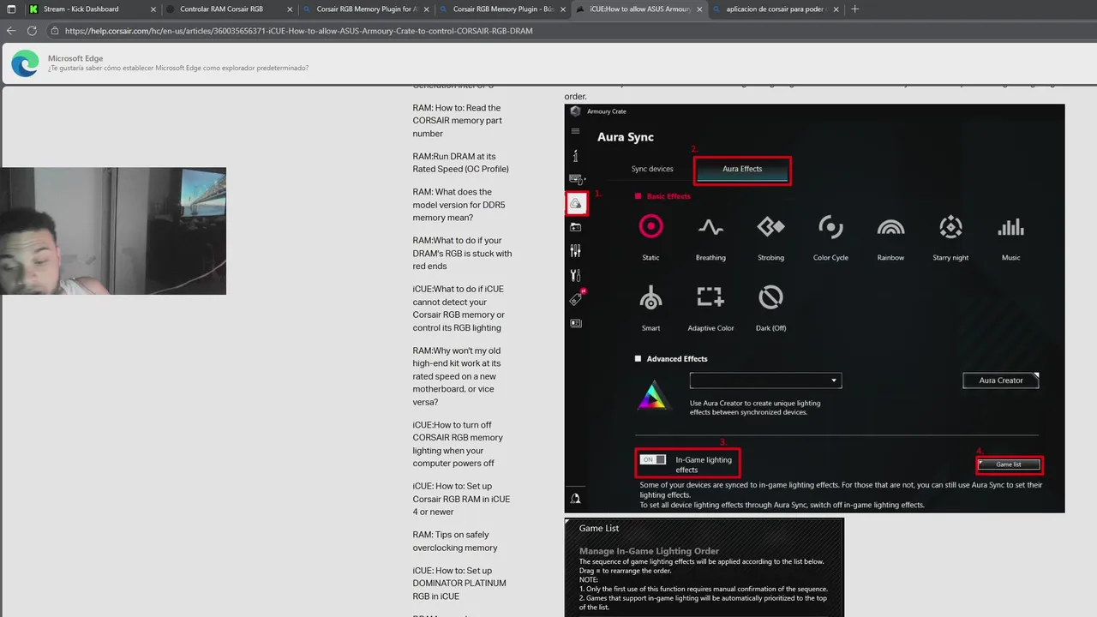Select the Aura Sync triangle sidebar icon
This screenshot has width=1097, height=617.
click(576, 203)
